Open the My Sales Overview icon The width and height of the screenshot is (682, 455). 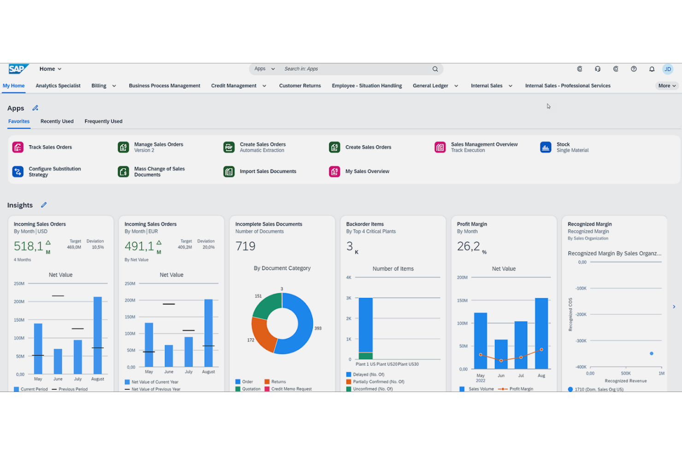335,171
